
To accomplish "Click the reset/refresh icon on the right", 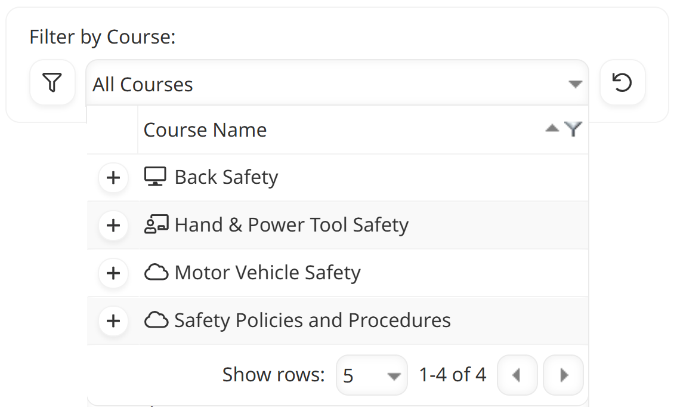I will (x=622, y=82).
